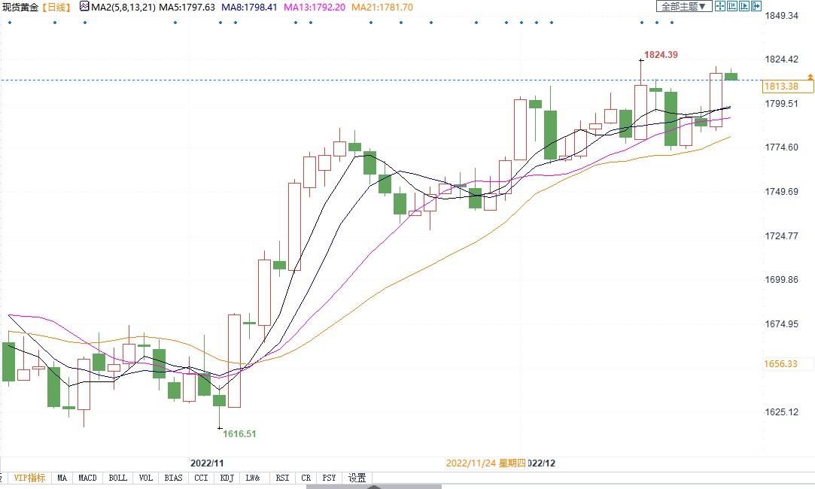Click the crosshair cursor icon
This screenshot has width=815, height=489.
[720, 6]
